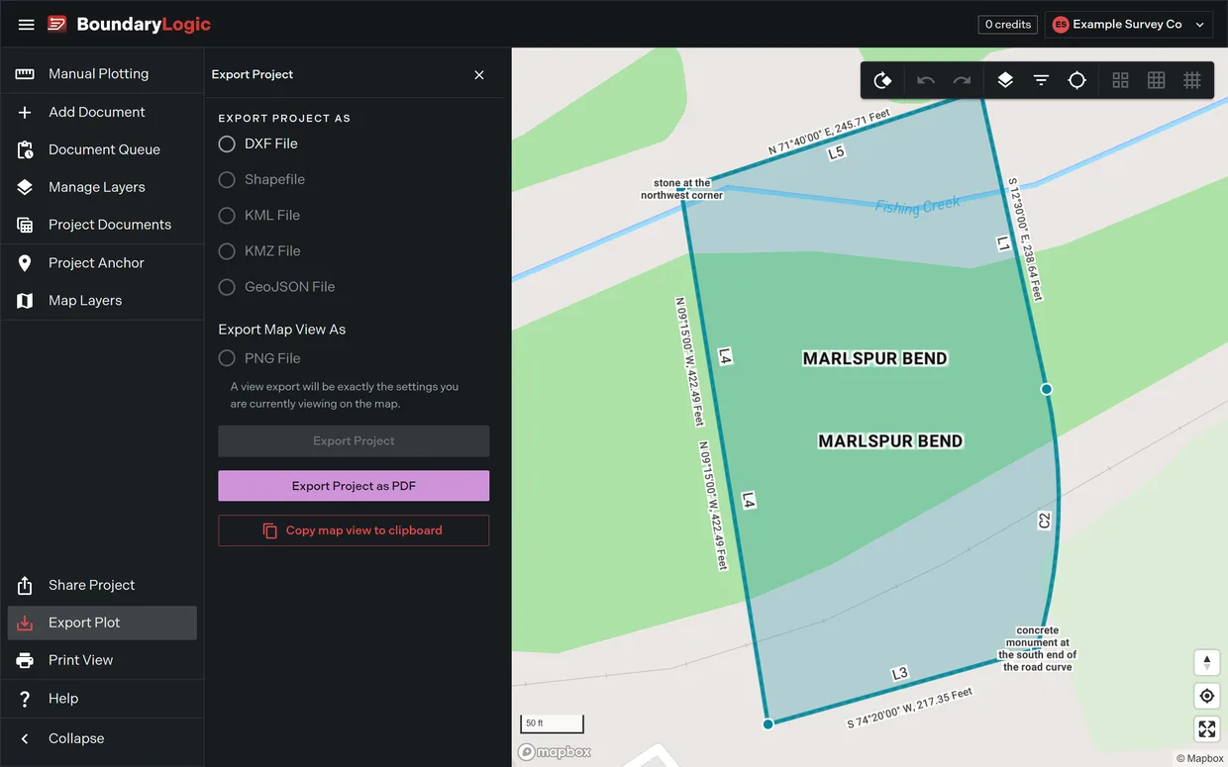This screenshot has width=1228, height=767.
Task: Click the Manual Plotting ruler icon
Action: tap(26, 74)
